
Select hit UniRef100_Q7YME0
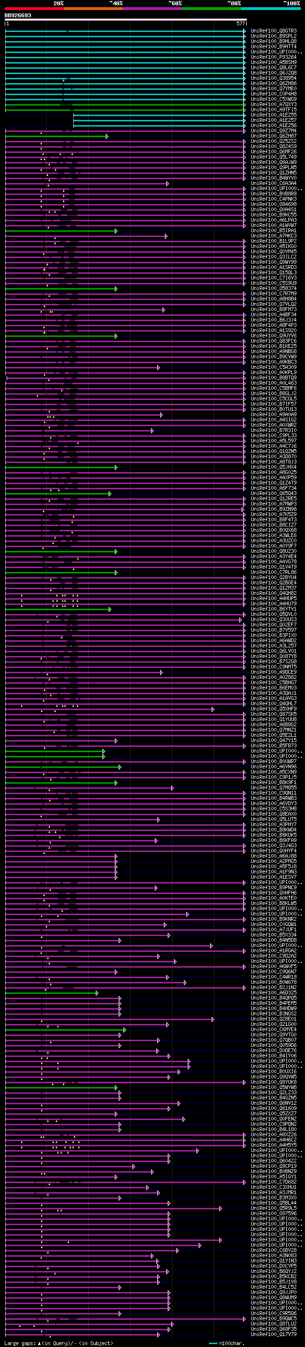pos(274,88)
